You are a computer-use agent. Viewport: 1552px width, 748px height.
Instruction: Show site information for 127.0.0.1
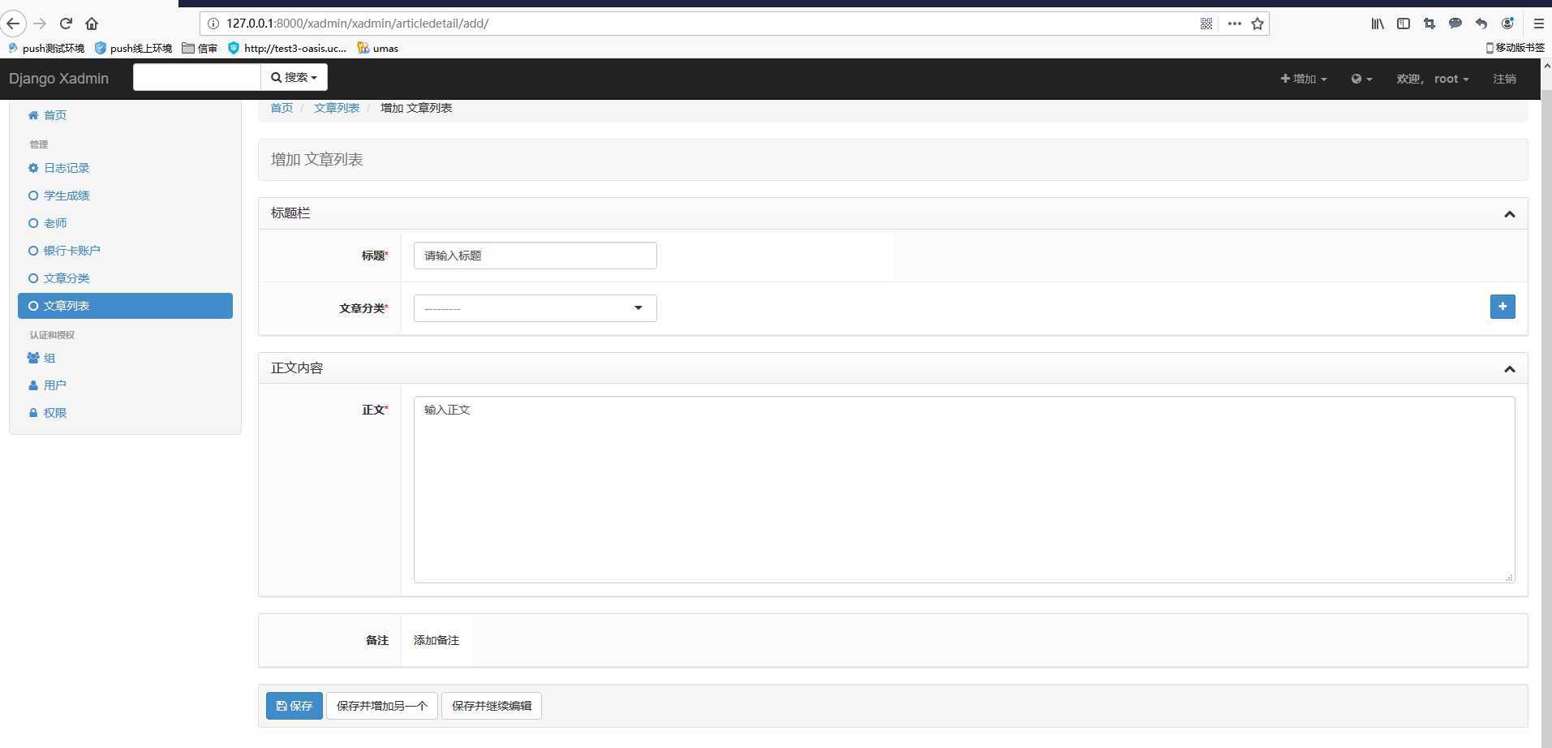pos(213,24)
